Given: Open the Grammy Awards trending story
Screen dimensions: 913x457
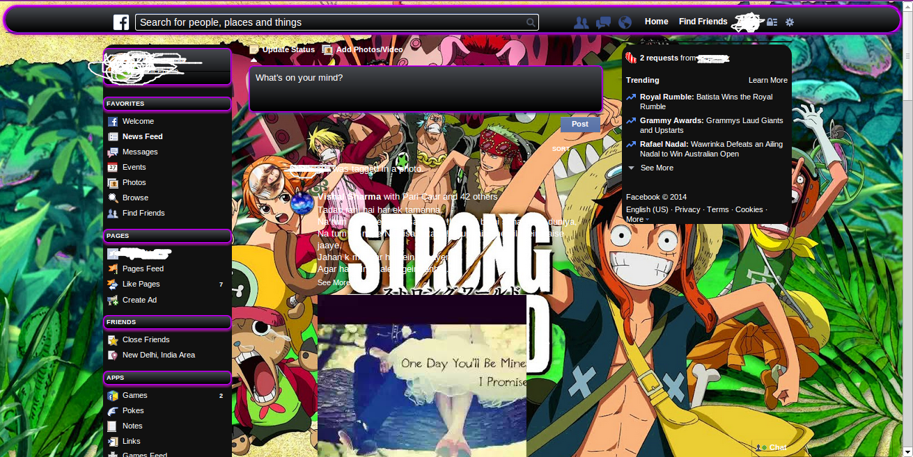Looking at the screenshot, I should click(x=712, y=125).
